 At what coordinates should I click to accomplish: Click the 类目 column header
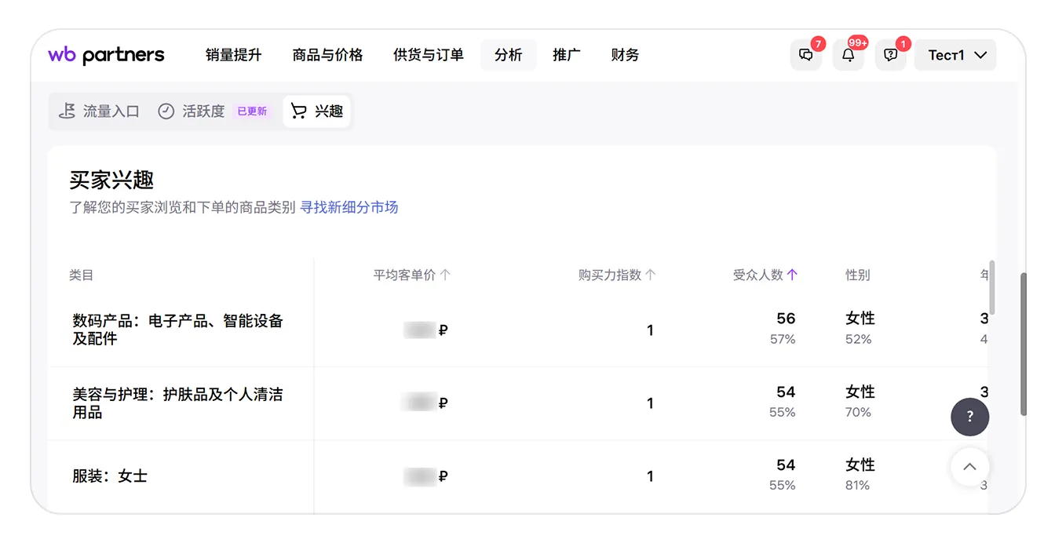pos(82,275)
